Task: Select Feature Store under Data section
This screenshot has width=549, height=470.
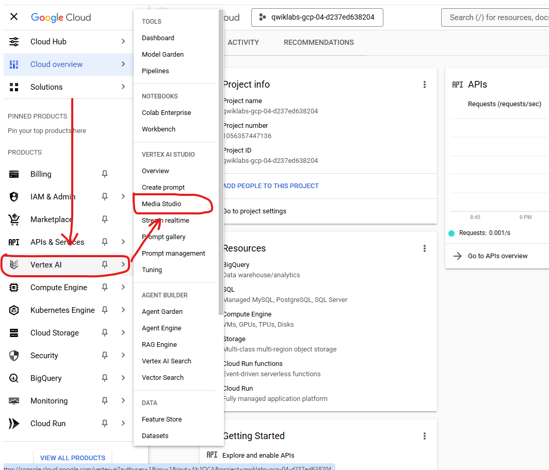Action: tap(162, 419)
